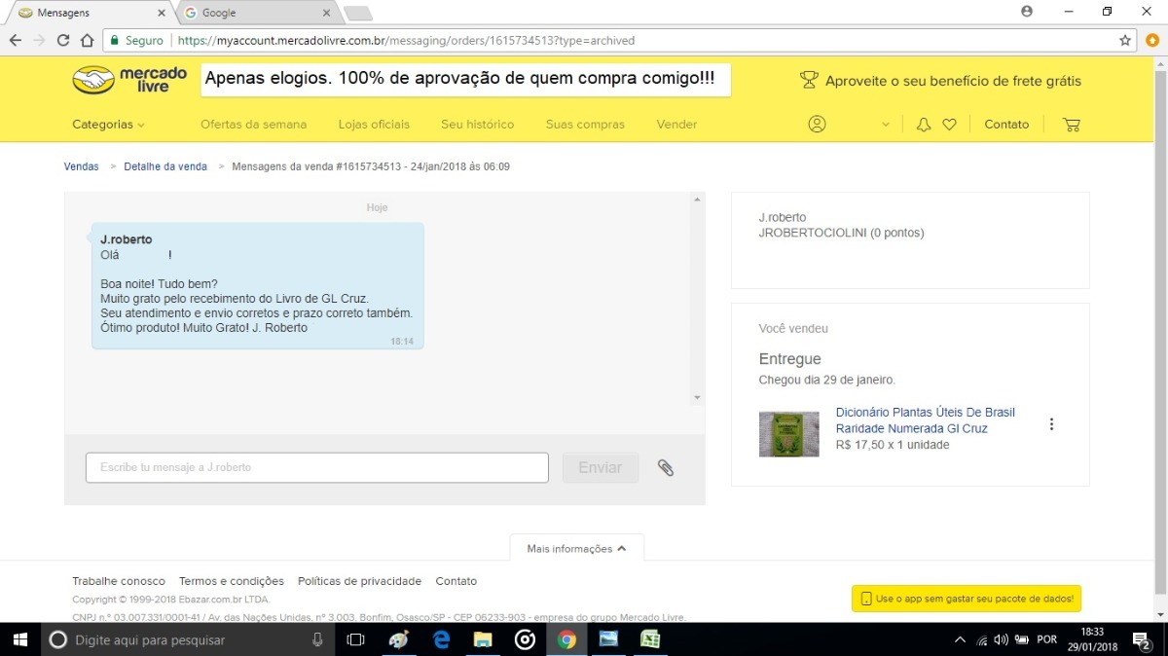Viewport: 1168px width, 656px height.
Task: Close the Mensagens tab
Action: pyautogui.click(x=161, y=13)
